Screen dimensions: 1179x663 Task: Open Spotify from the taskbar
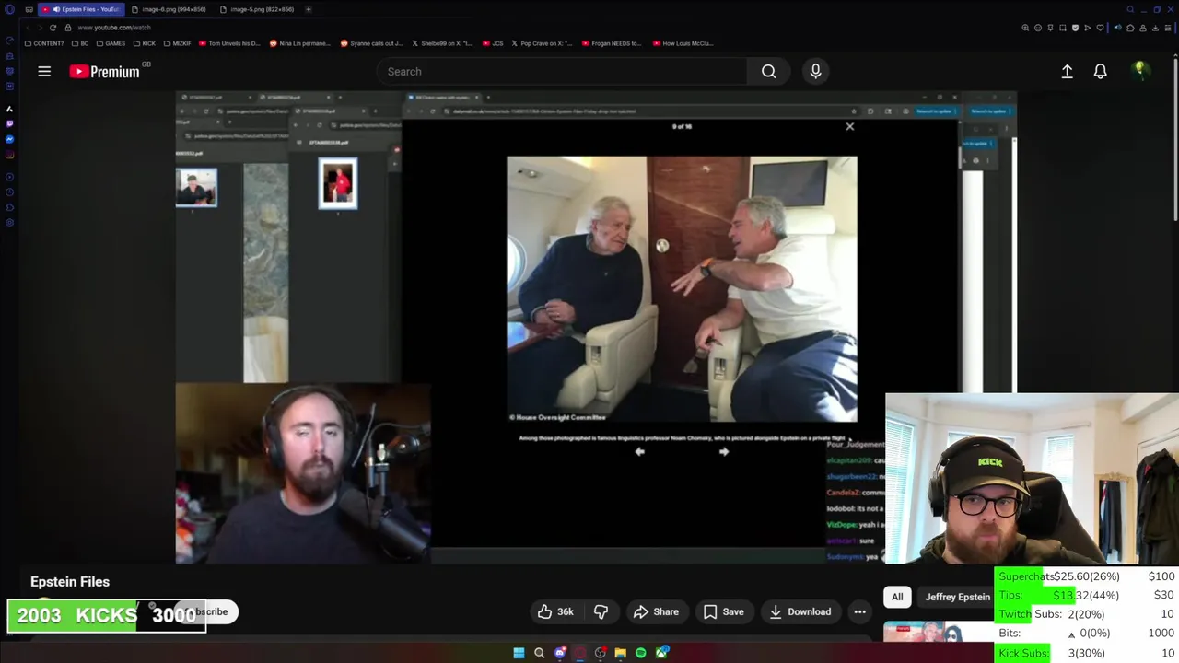click(x=641, y=653)
